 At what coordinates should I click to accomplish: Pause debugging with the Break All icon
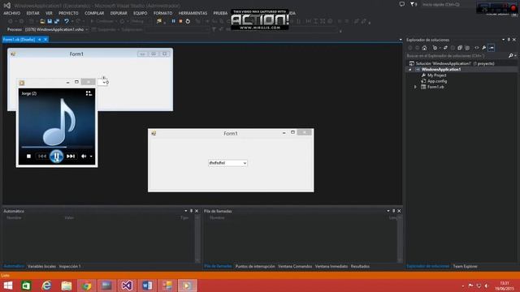[173, 21]
